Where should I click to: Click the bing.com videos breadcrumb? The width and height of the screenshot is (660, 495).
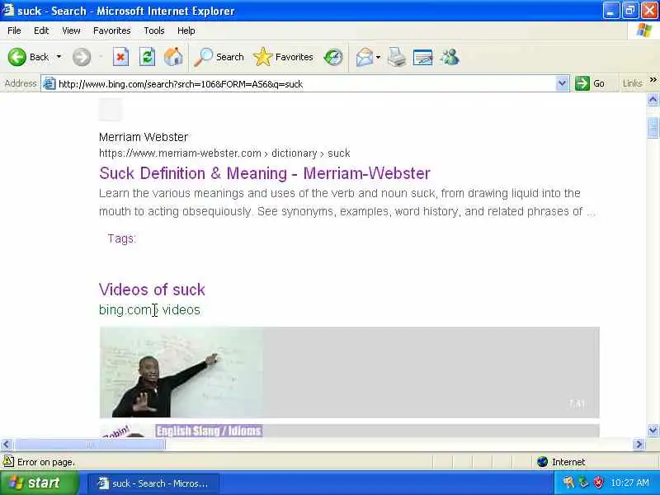(x=149, y=310)
